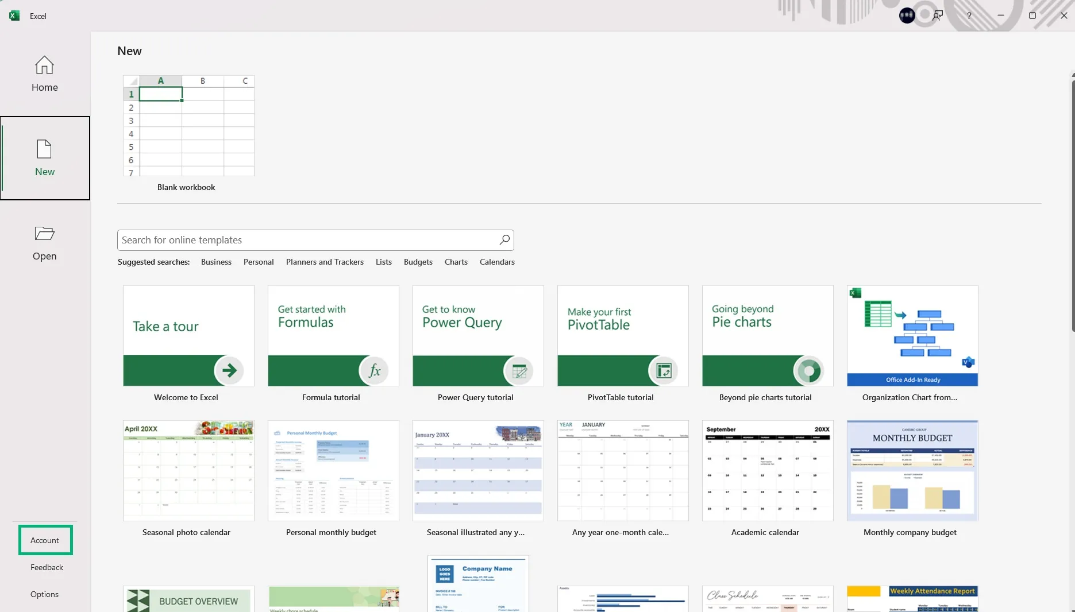Image resolution: width=1075 pixels, height=612 pixels.
Task: Choose Charts suggested search
Action: [456, 262]
